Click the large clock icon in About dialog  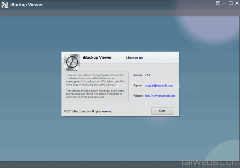[x=72, y=62]
